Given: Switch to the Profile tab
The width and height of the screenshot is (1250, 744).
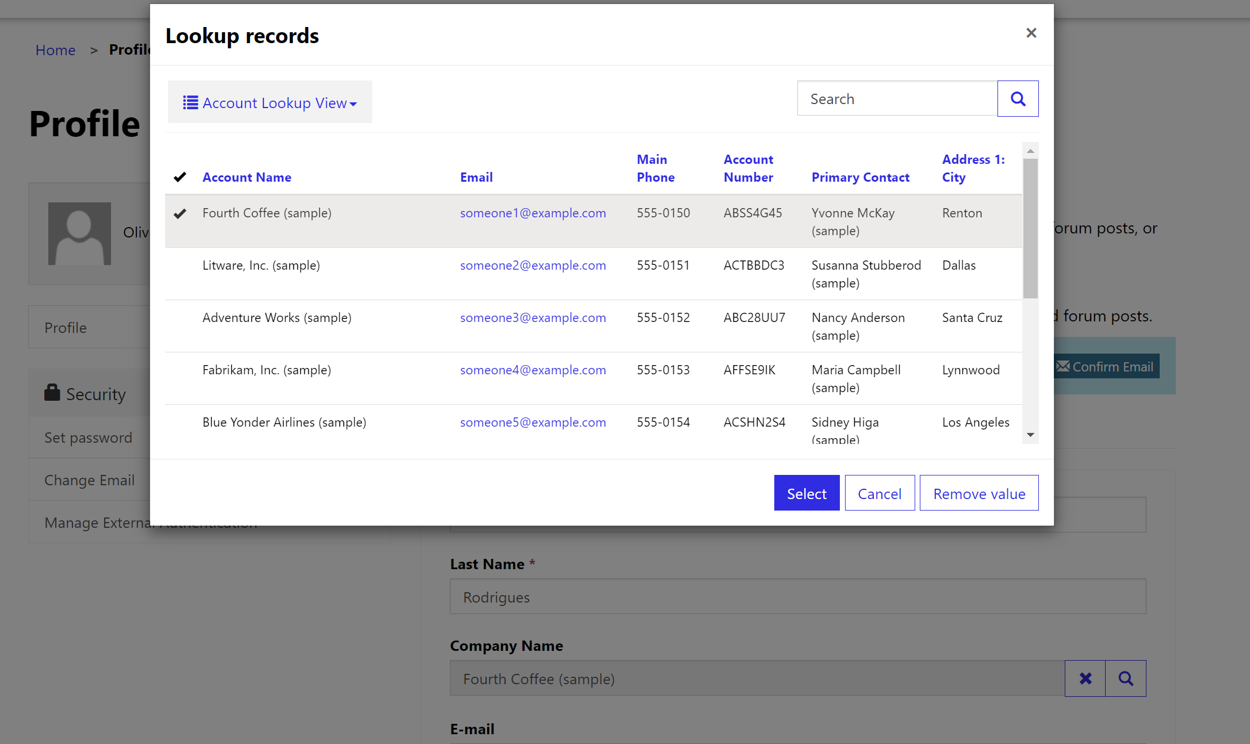Looking at the screenshot, I should pyautogui.click(x=65, y=327).
